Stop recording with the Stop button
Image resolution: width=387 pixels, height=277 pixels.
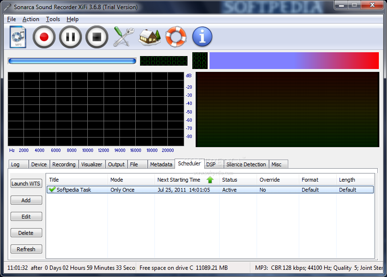point(97,37)
